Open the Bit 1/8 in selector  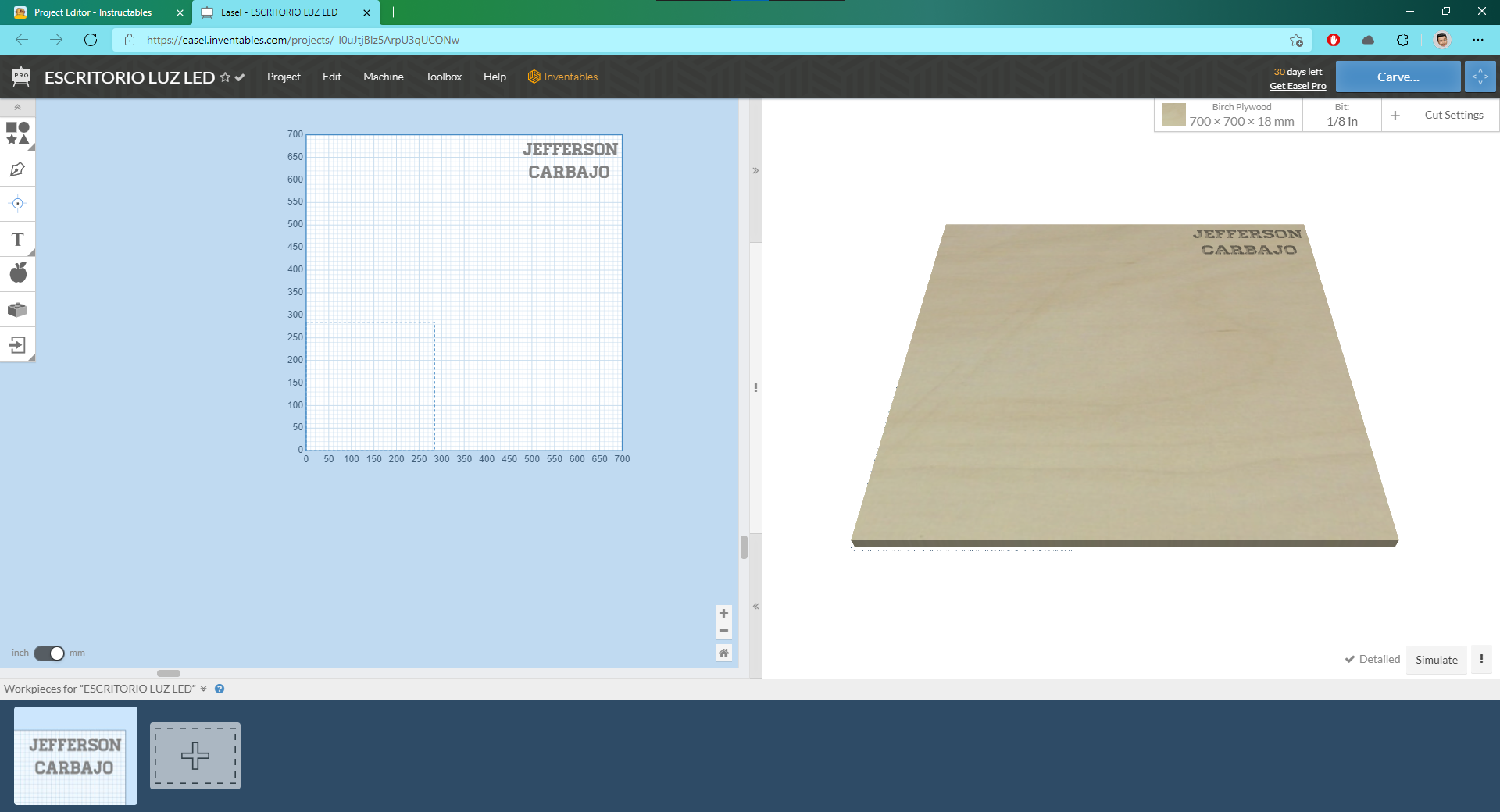pos(1342,115)
